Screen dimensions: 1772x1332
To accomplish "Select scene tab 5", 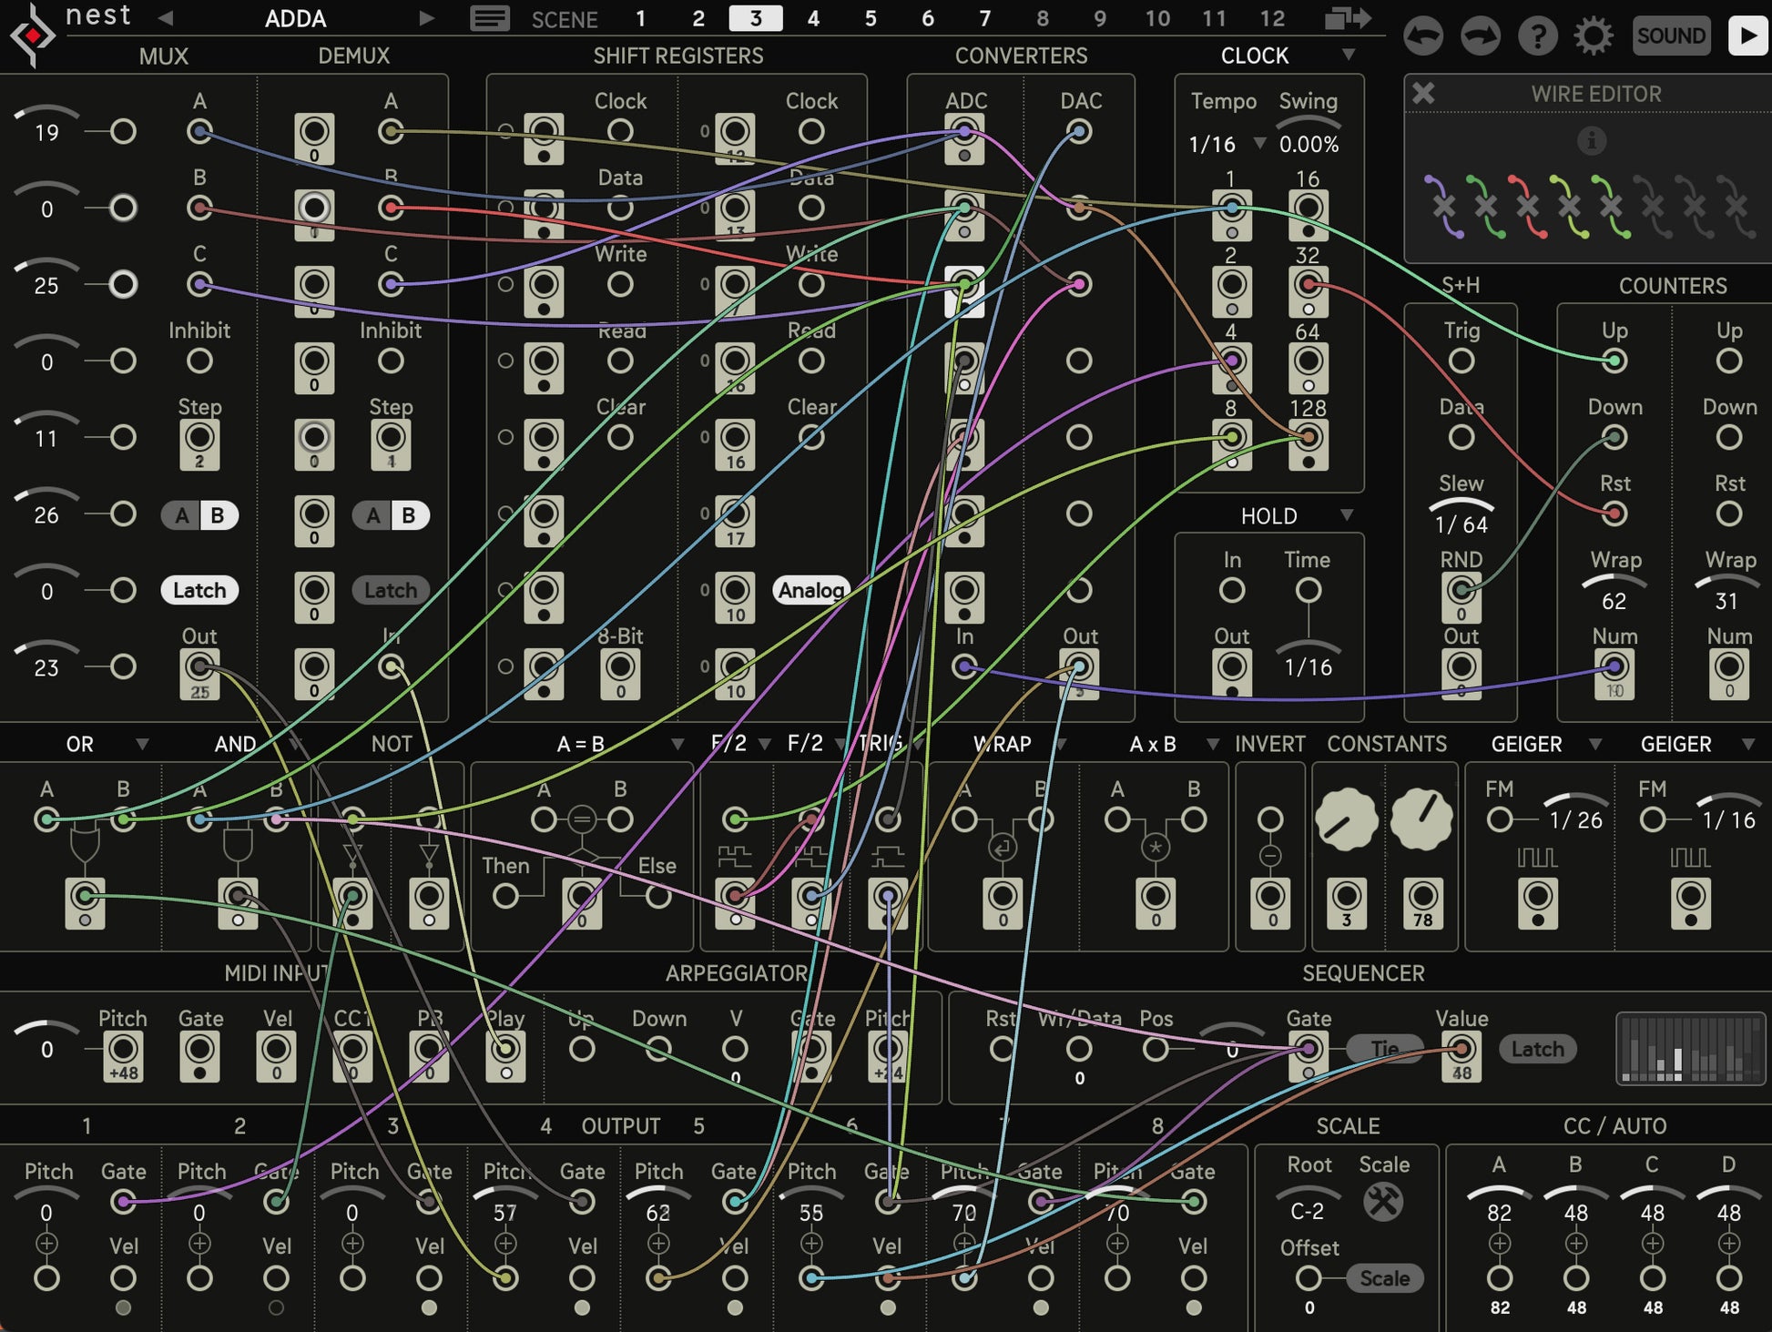I will pos(870,18).
